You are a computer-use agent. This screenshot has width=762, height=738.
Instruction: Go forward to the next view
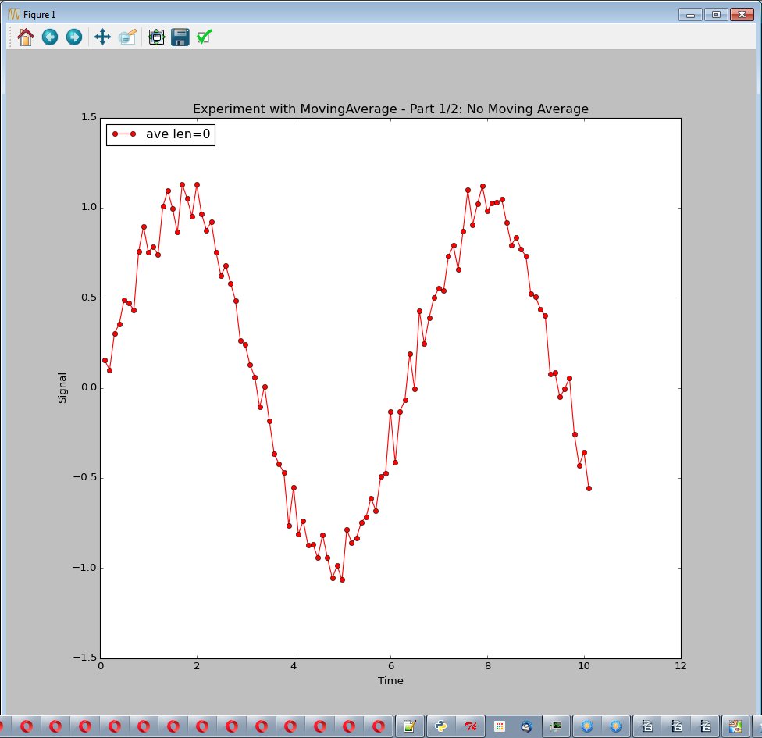[x=74, y=37]
